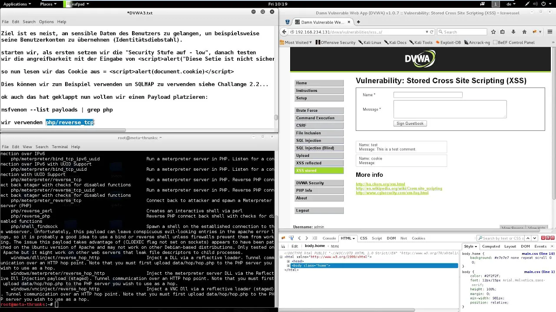Open Firebug in a detached window
This screenshot has width=556, height=312.
(x=547, y=238)
